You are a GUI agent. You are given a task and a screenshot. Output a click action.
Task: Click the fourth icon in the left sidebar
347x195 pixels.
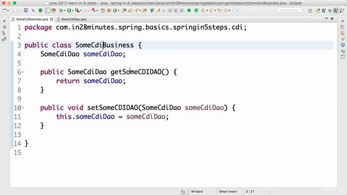[x=4, y=40]
